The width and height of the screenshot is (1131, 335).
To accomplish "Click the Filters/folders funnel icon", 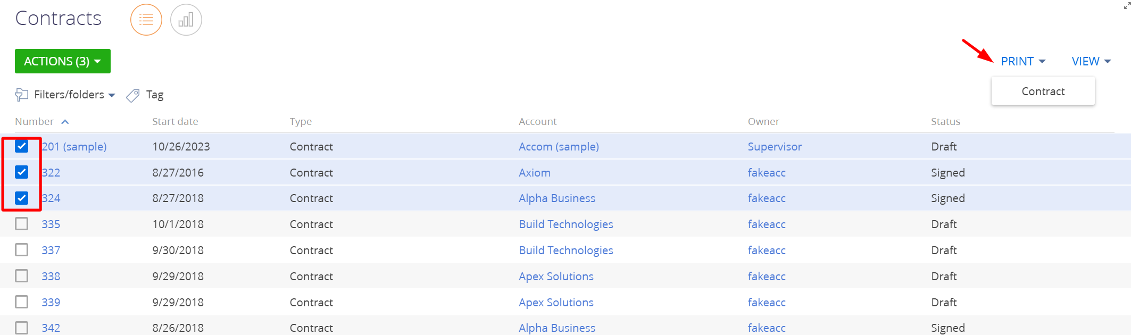I will coord(21,95).
